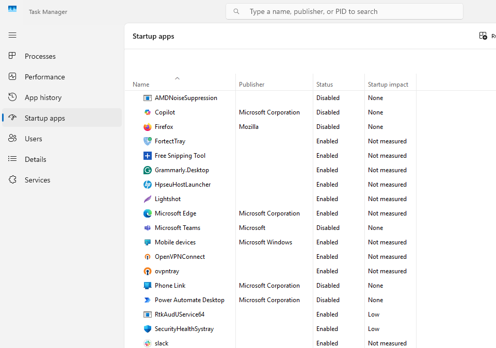Open the Users page icon
Screen dimensions: 496x348
(x=12, y=138)
